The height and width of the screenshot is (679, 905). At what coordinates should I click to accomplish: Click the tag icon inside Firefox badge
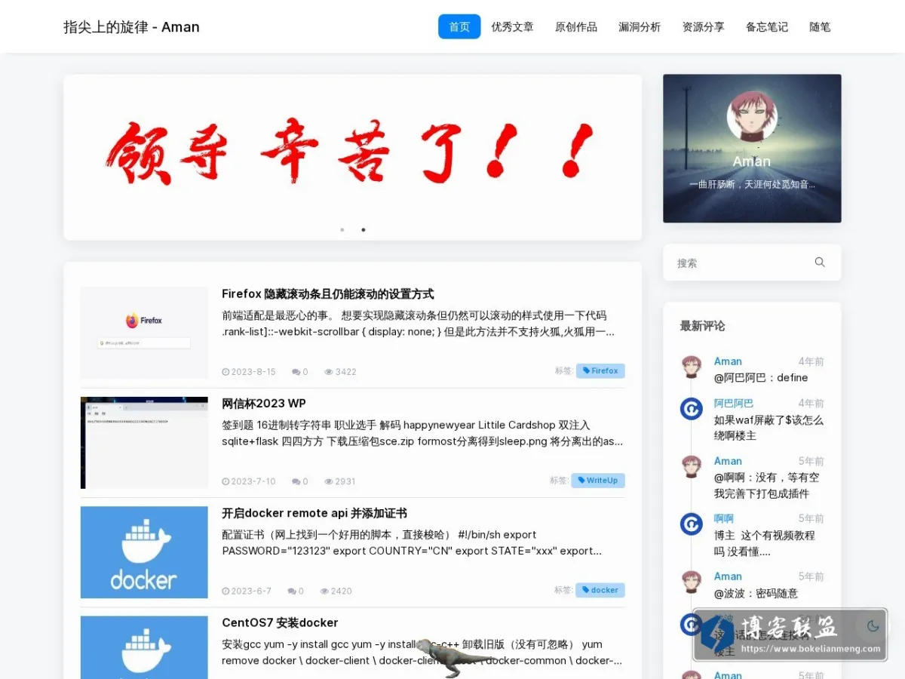click(x=585, y=371)
